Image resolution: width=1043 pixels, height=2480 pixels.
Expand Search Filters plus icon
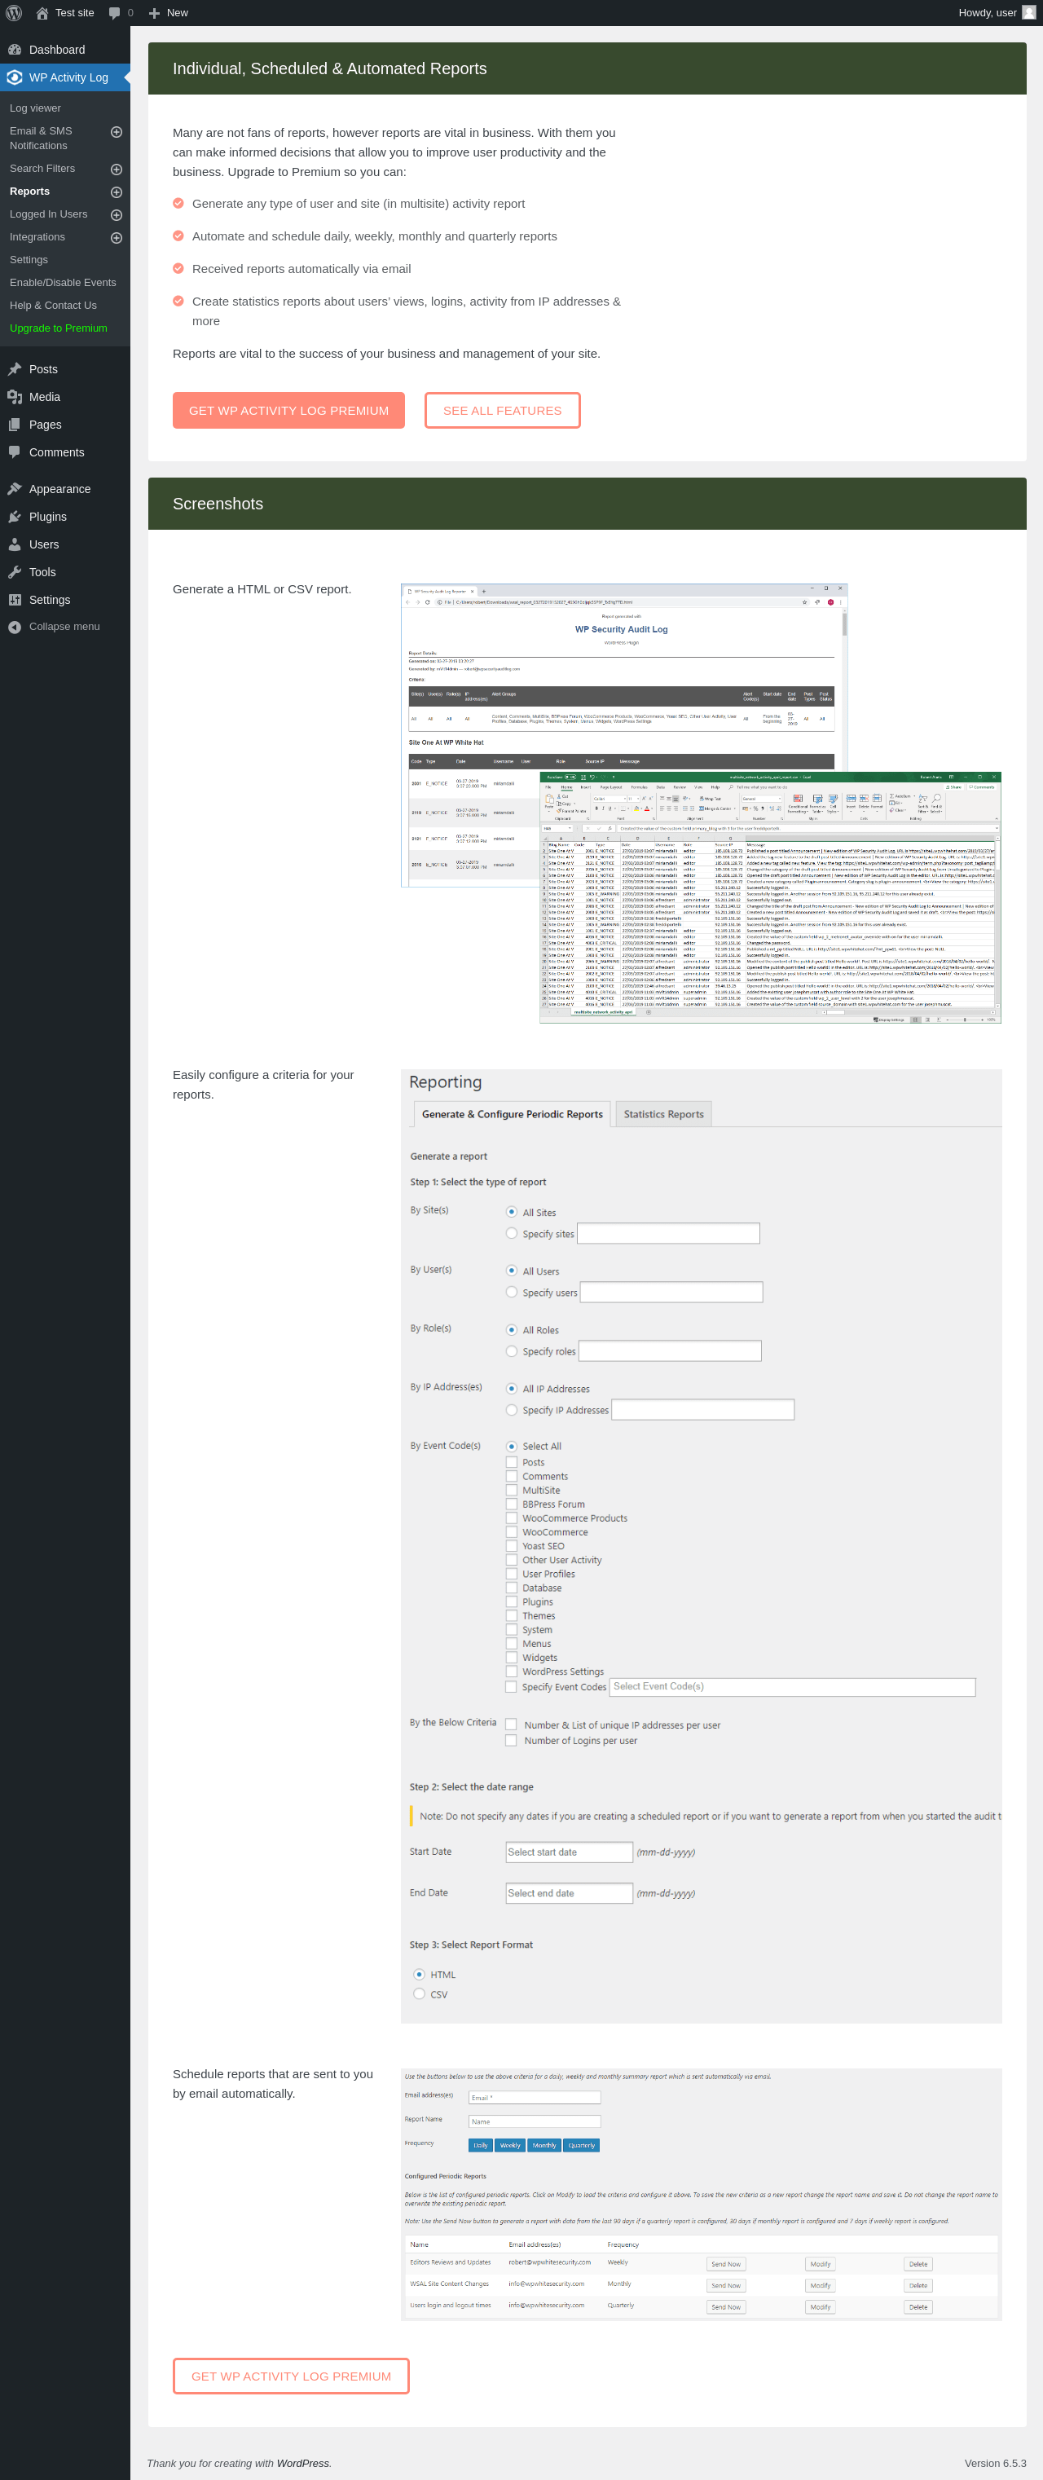[x=117, y=170]
